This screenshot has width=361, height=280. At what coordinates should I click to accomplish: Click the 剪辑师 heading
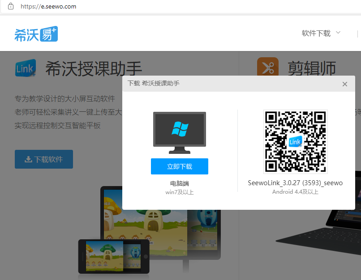pos(312,68)
